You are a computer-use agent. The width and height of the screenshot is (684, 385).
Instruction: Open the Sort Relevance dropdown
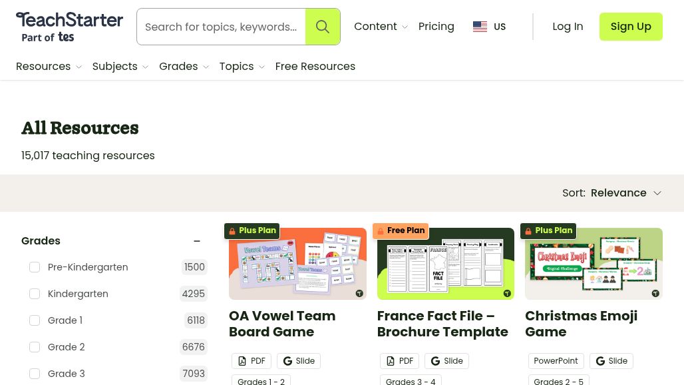coord(625,193)
